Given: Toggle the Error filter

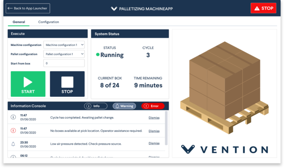Looking at the screenshot, I should click(153, 106).
